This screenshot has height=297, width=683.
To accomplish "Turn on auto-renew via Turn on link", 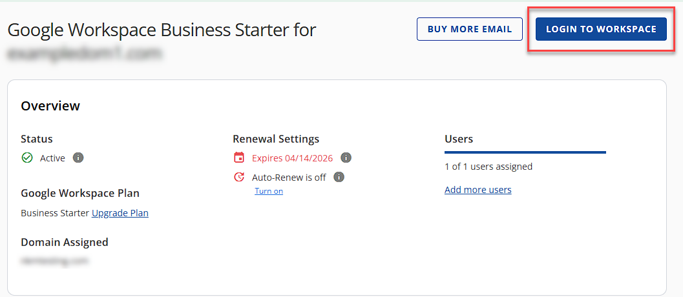I will pyautogui.click(x=269, y=191).
